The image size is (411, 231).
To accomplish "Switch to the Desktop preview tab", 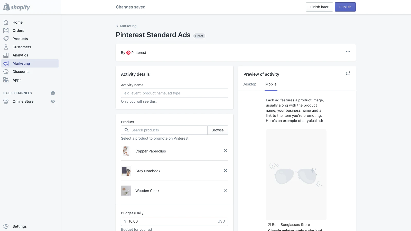I will [249, 84].
